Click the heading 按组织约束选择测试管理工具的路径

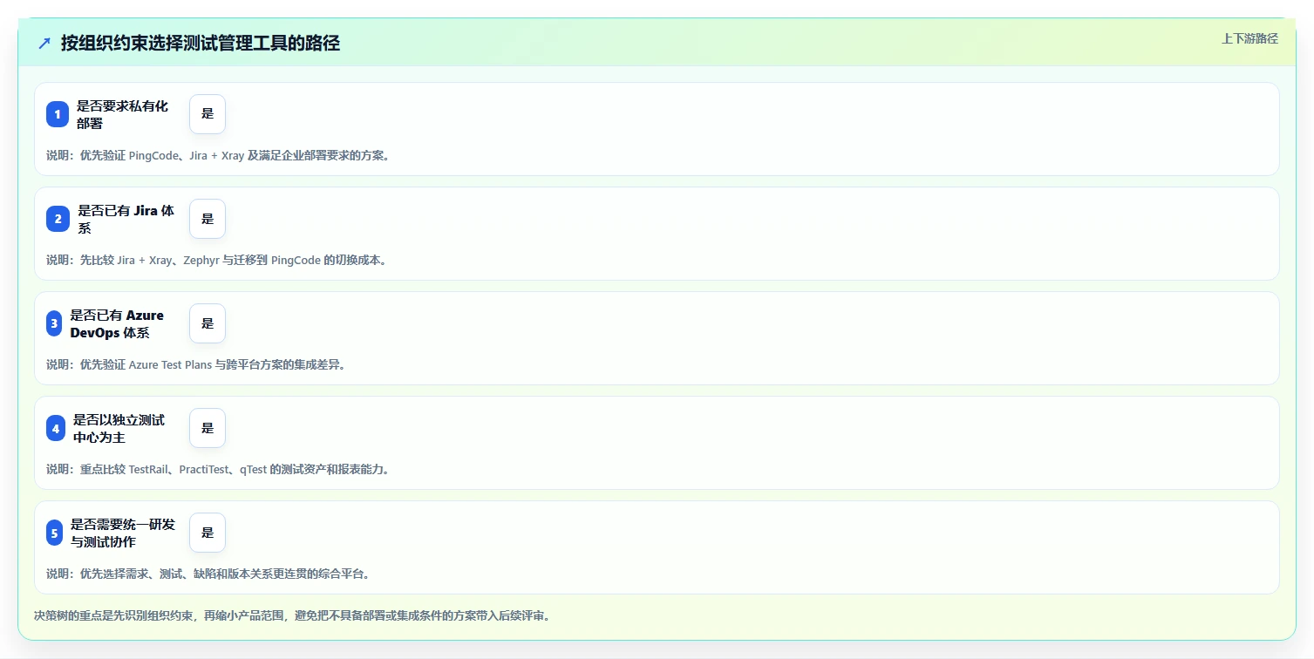[x=200, y=43]
